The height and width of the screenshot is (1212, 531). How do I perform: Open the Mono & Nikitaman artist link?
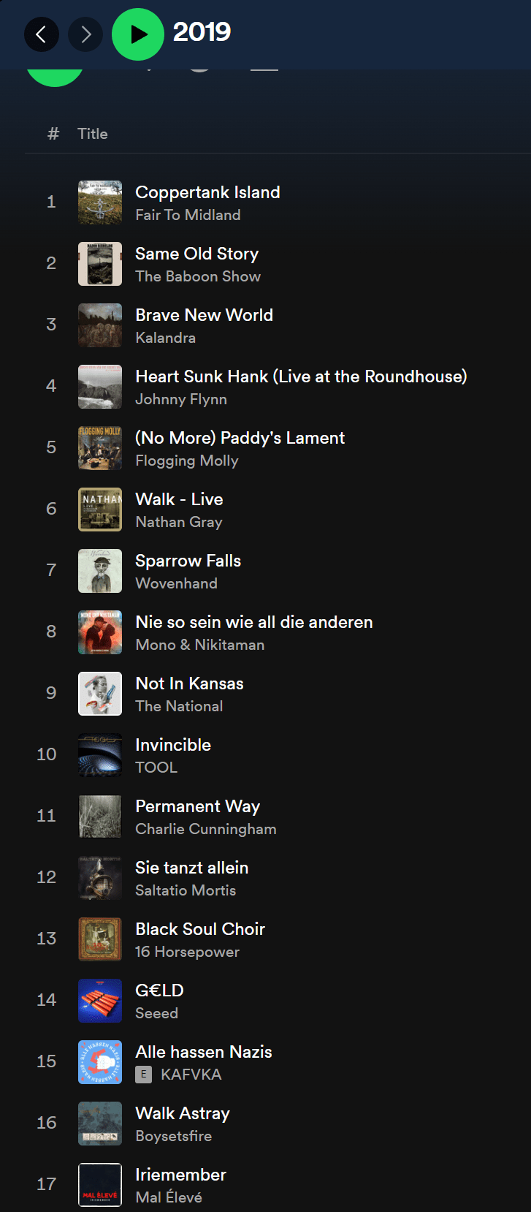coord(200,645)
